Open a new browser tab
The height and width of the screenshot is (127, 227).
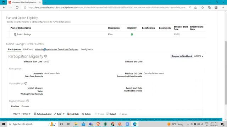(x=45, y=2)
